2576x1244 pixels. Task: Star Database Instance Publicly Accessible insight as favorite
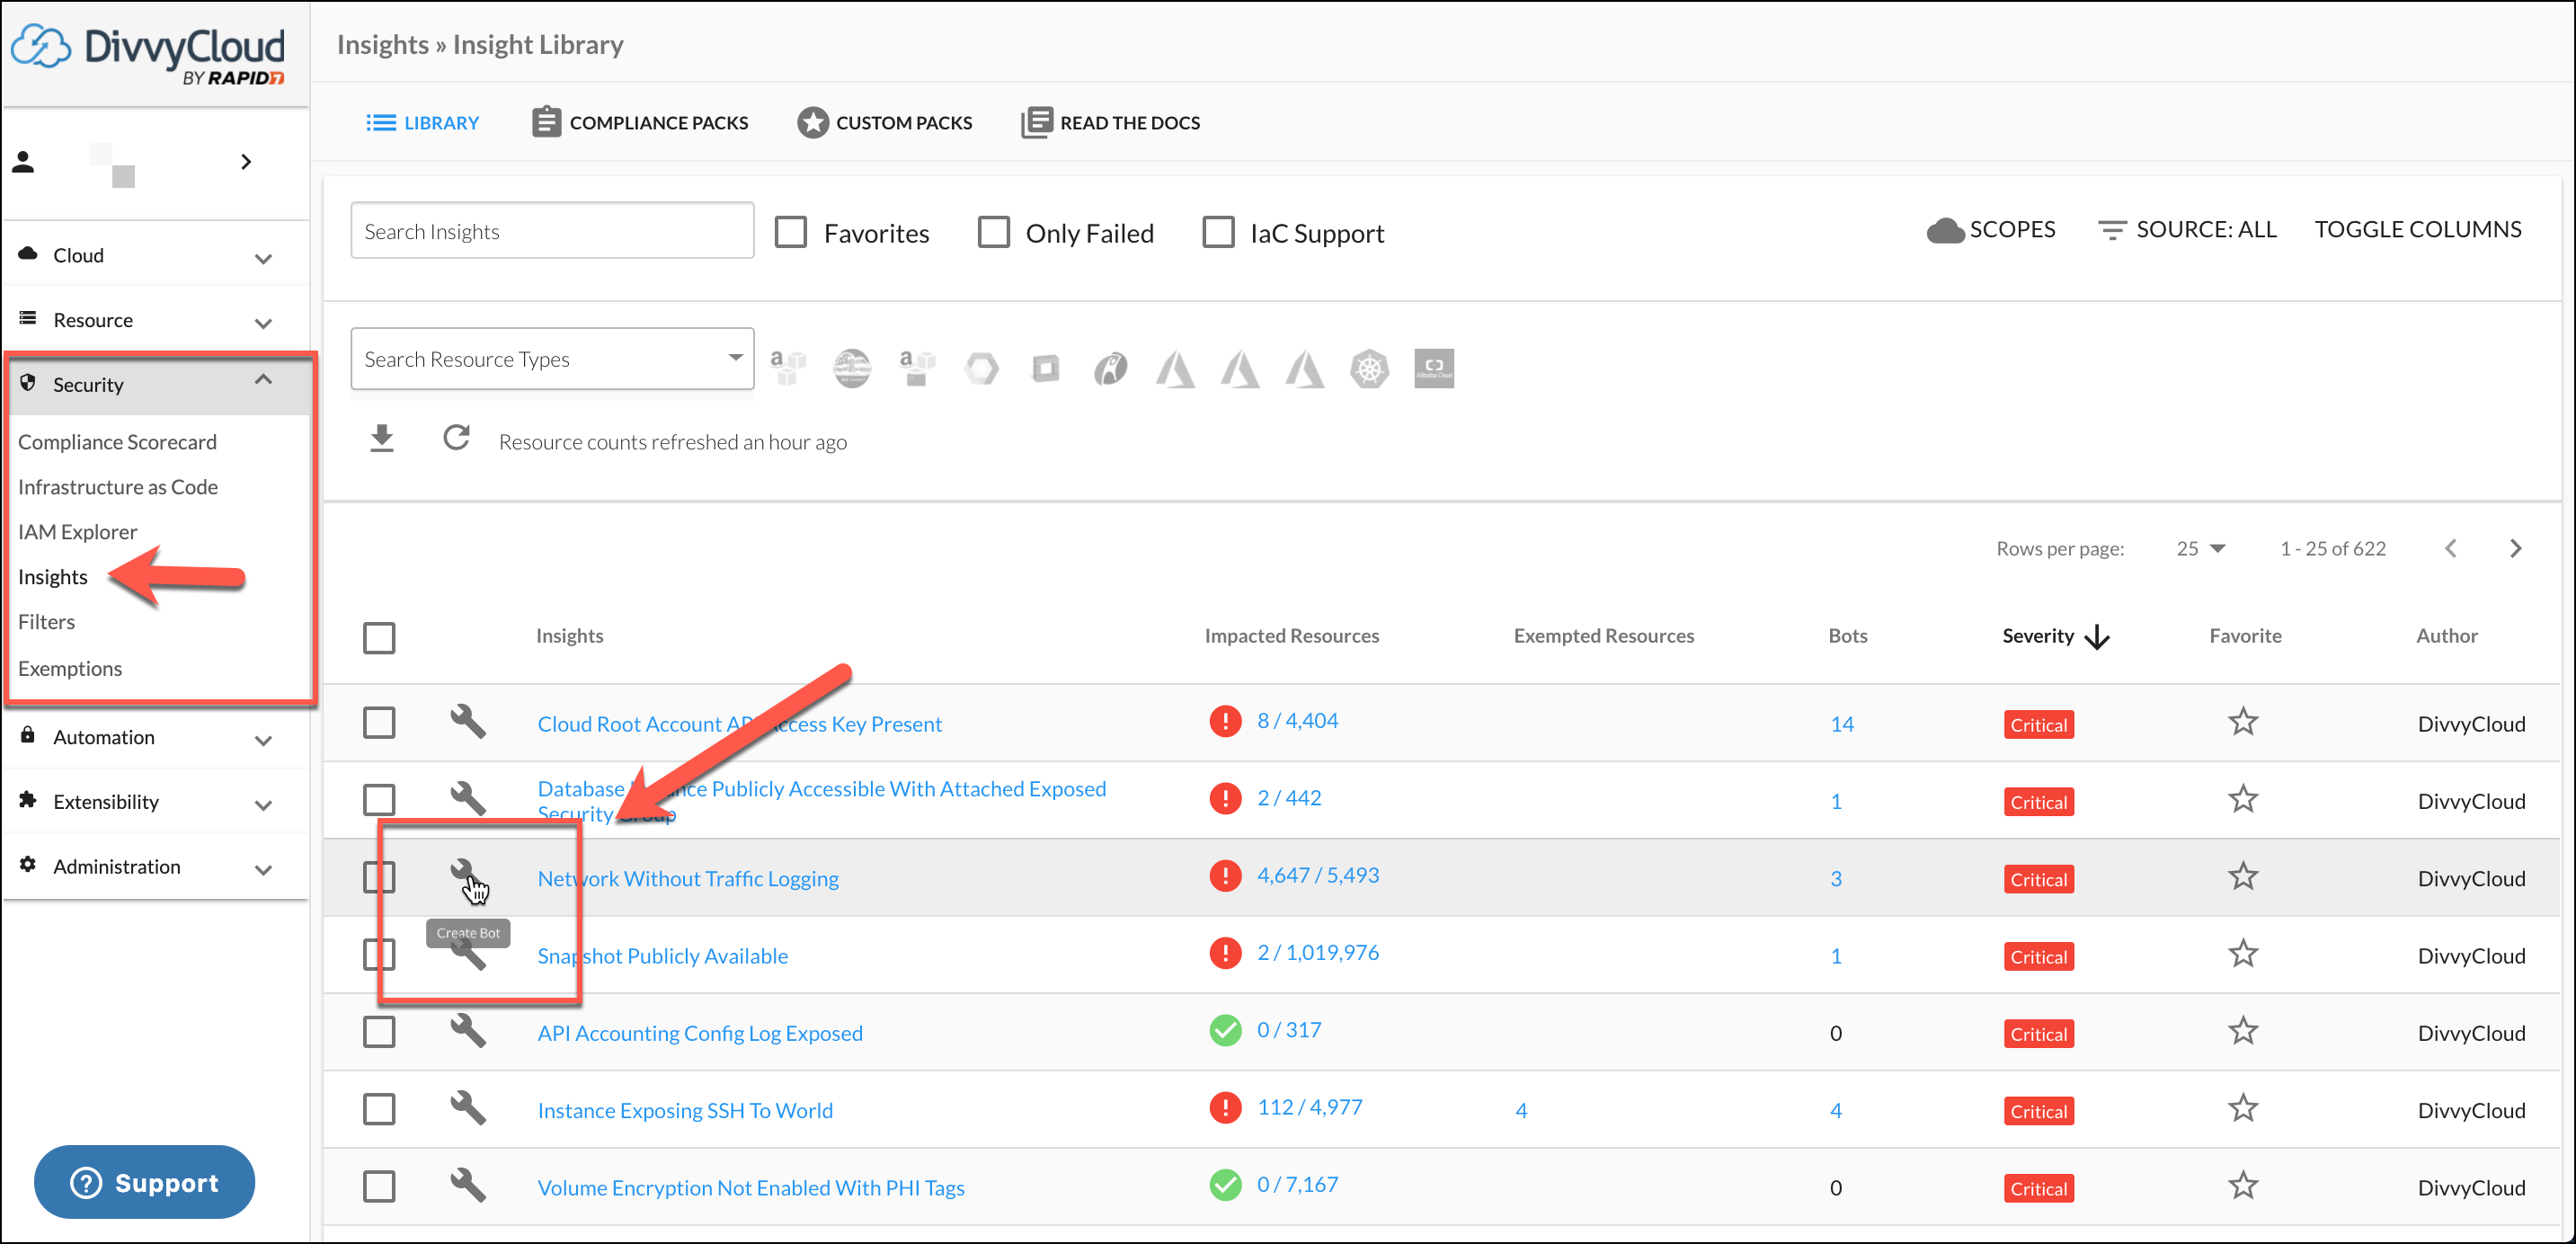pos(2243,799)
